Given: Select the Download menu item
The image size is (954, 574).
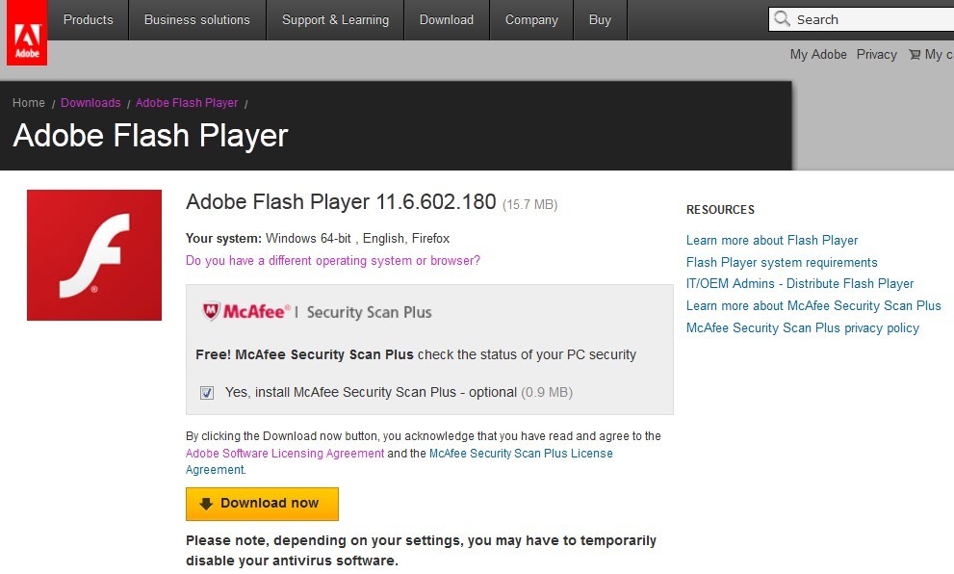Looking at the screenshot, I should 447,20.
